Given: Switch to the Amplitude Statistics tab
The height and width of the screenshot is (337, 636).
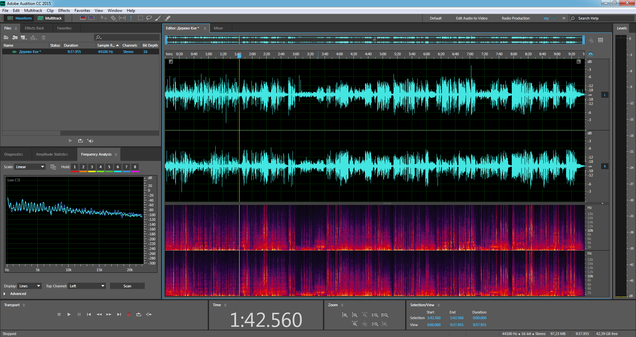Looking at the screenshot, I should coord(52,154).
